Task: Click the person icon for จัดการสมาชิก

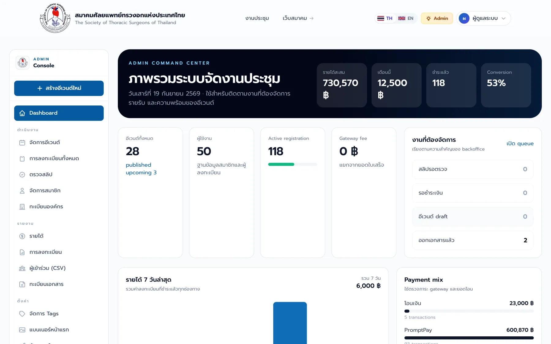Action: click(22, 191)
